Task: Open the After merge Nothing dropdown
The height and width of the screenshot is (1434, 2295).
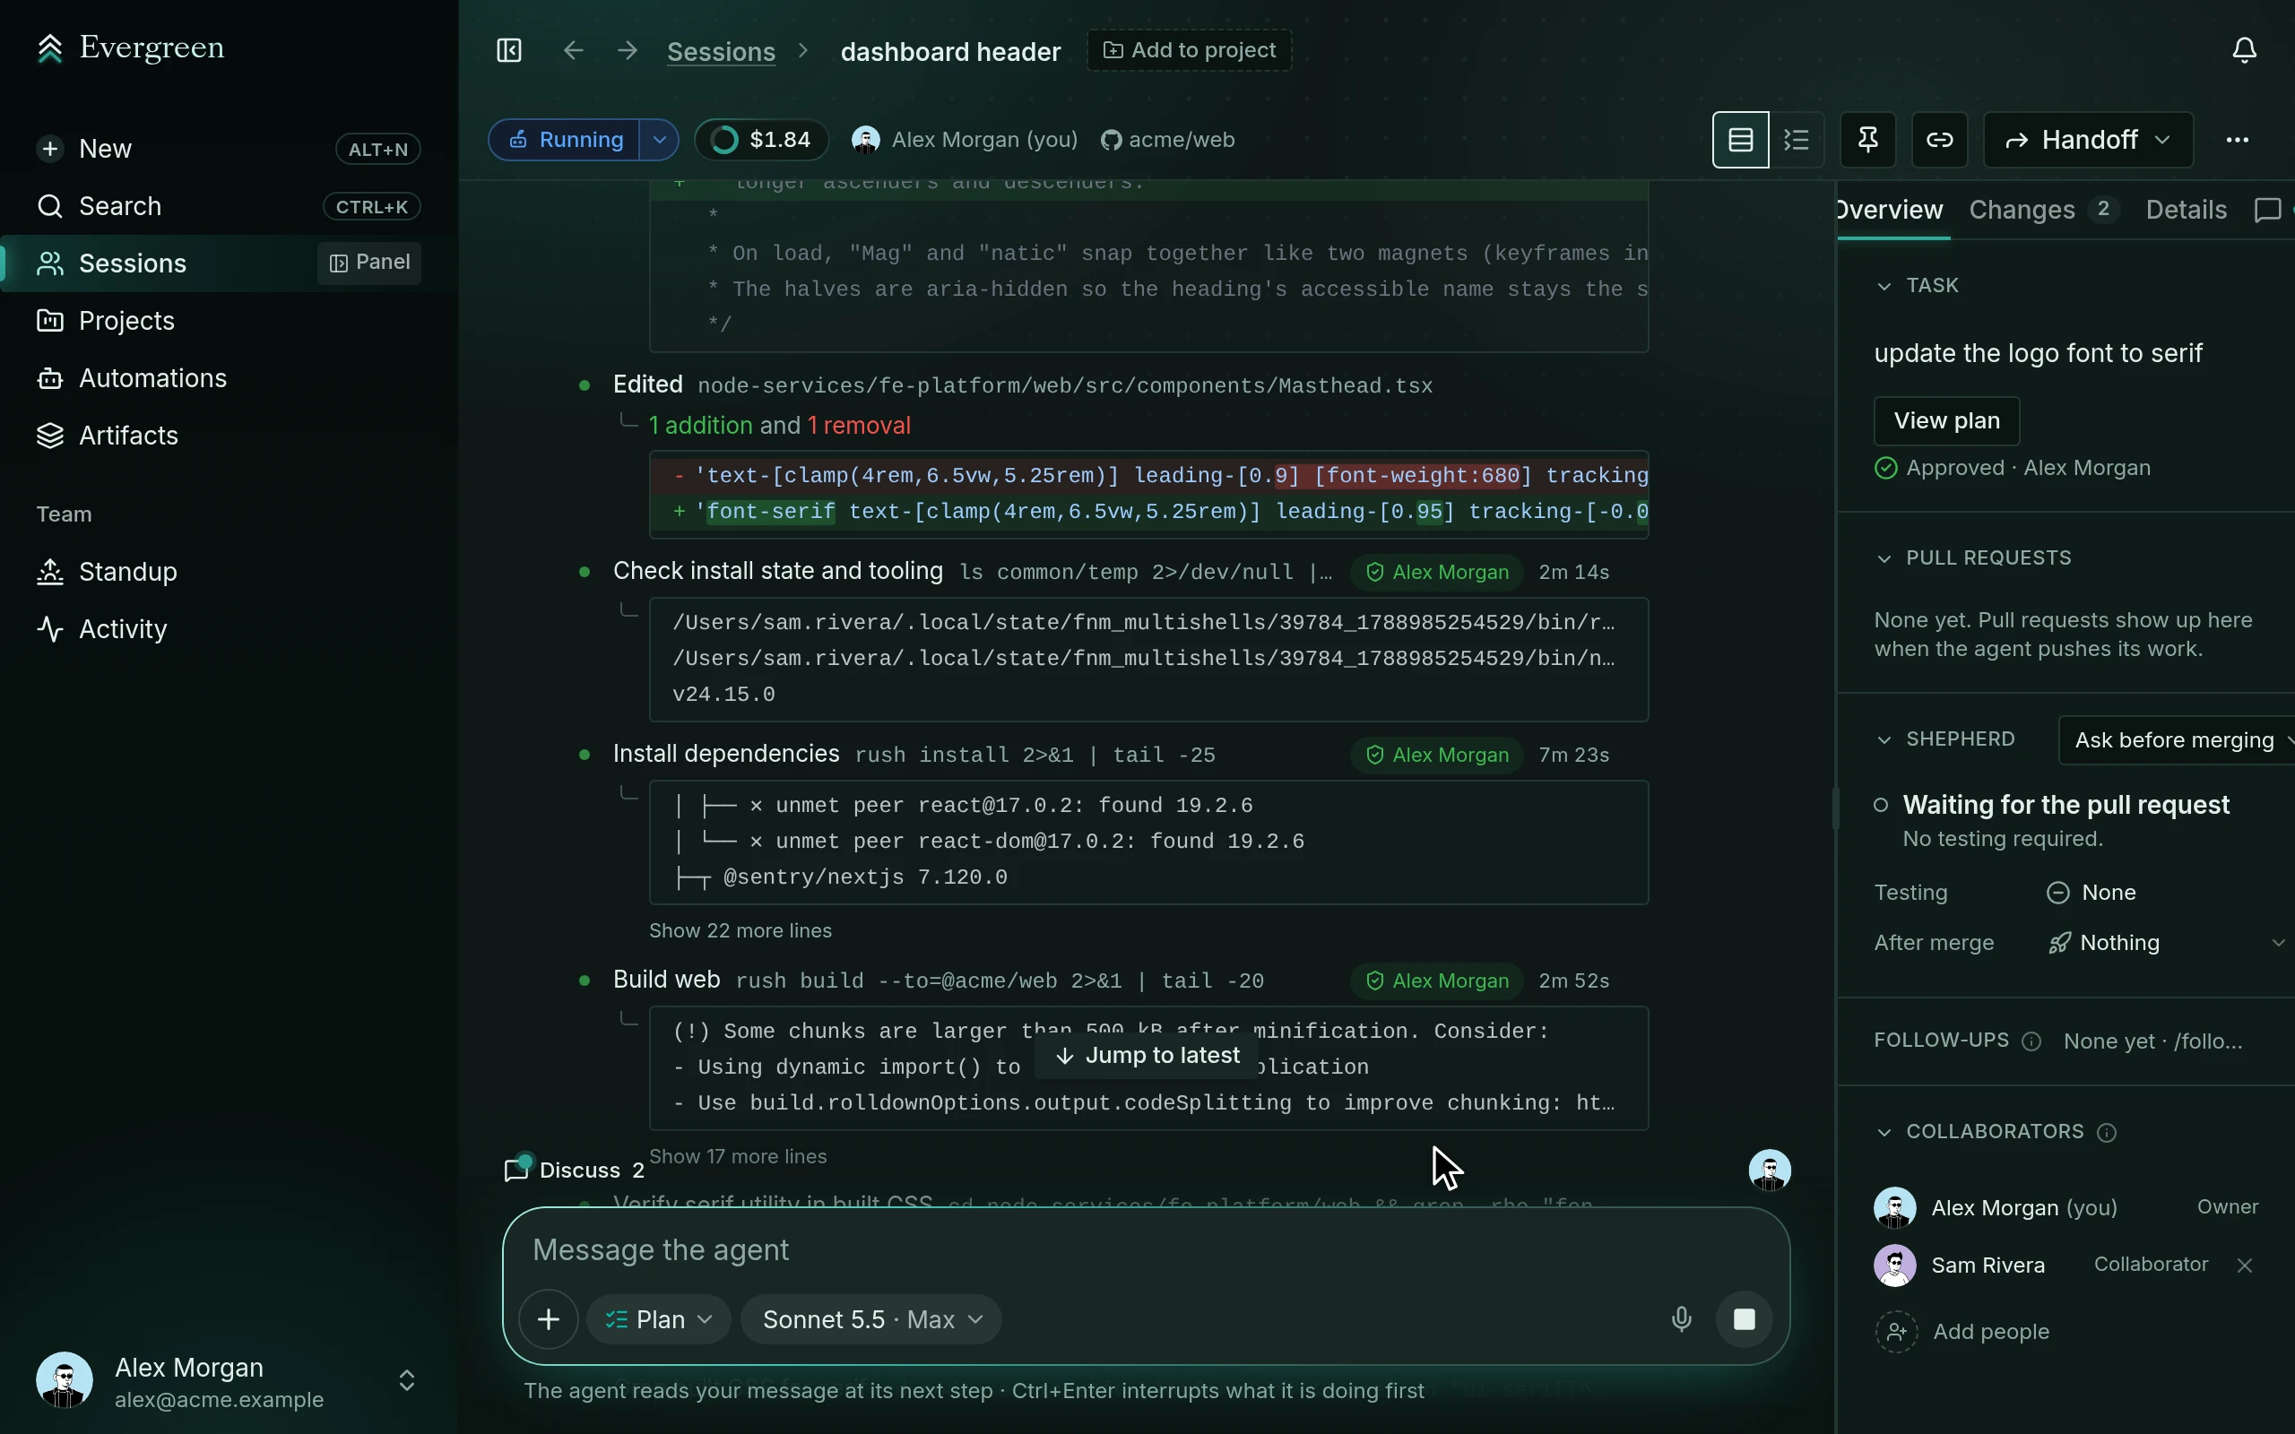Action: click(x=2169, y=943)
